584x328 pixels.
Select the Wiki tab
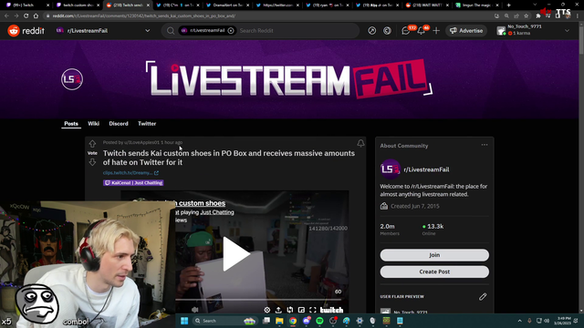pos(93,124)
